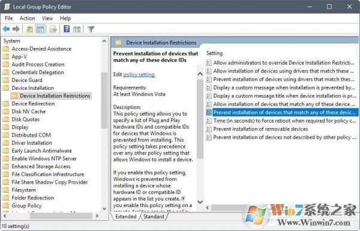
Task: Select Folder Redirection folder
Action: click(x=32, y=198)
